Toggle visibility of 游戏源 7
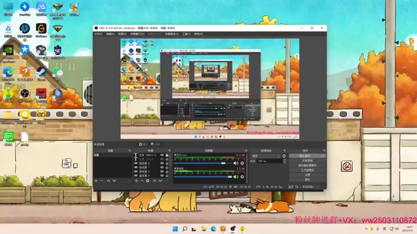Viewport: 417px width, 234px height. [162, 167]
